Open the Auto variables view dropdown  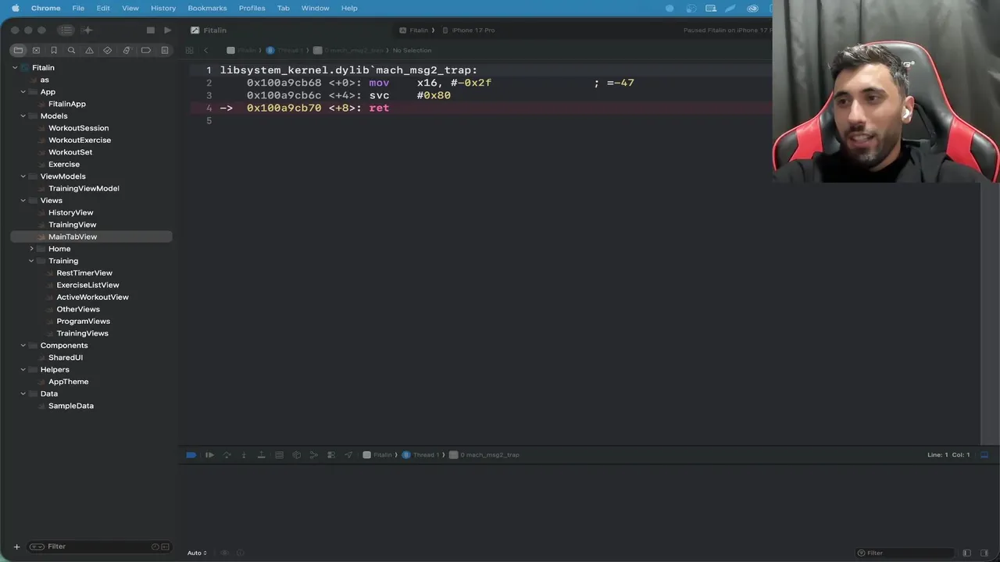point(197,553)
